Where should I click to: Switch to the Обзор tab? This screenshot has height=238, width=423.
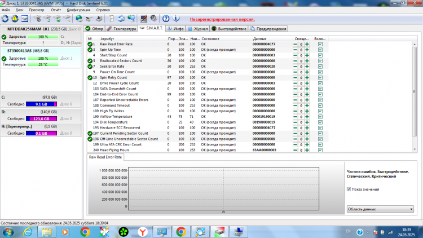pyautogui.click(x=94, y=29)
